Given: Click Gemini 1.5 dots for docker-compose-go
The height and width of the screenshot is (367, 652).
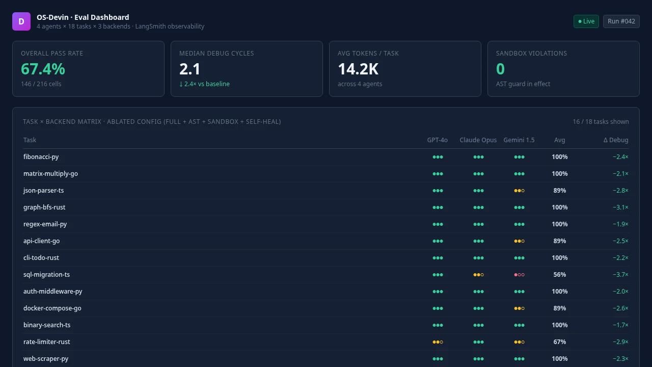Looking at the screenshot, I should (x=519, y=308).
